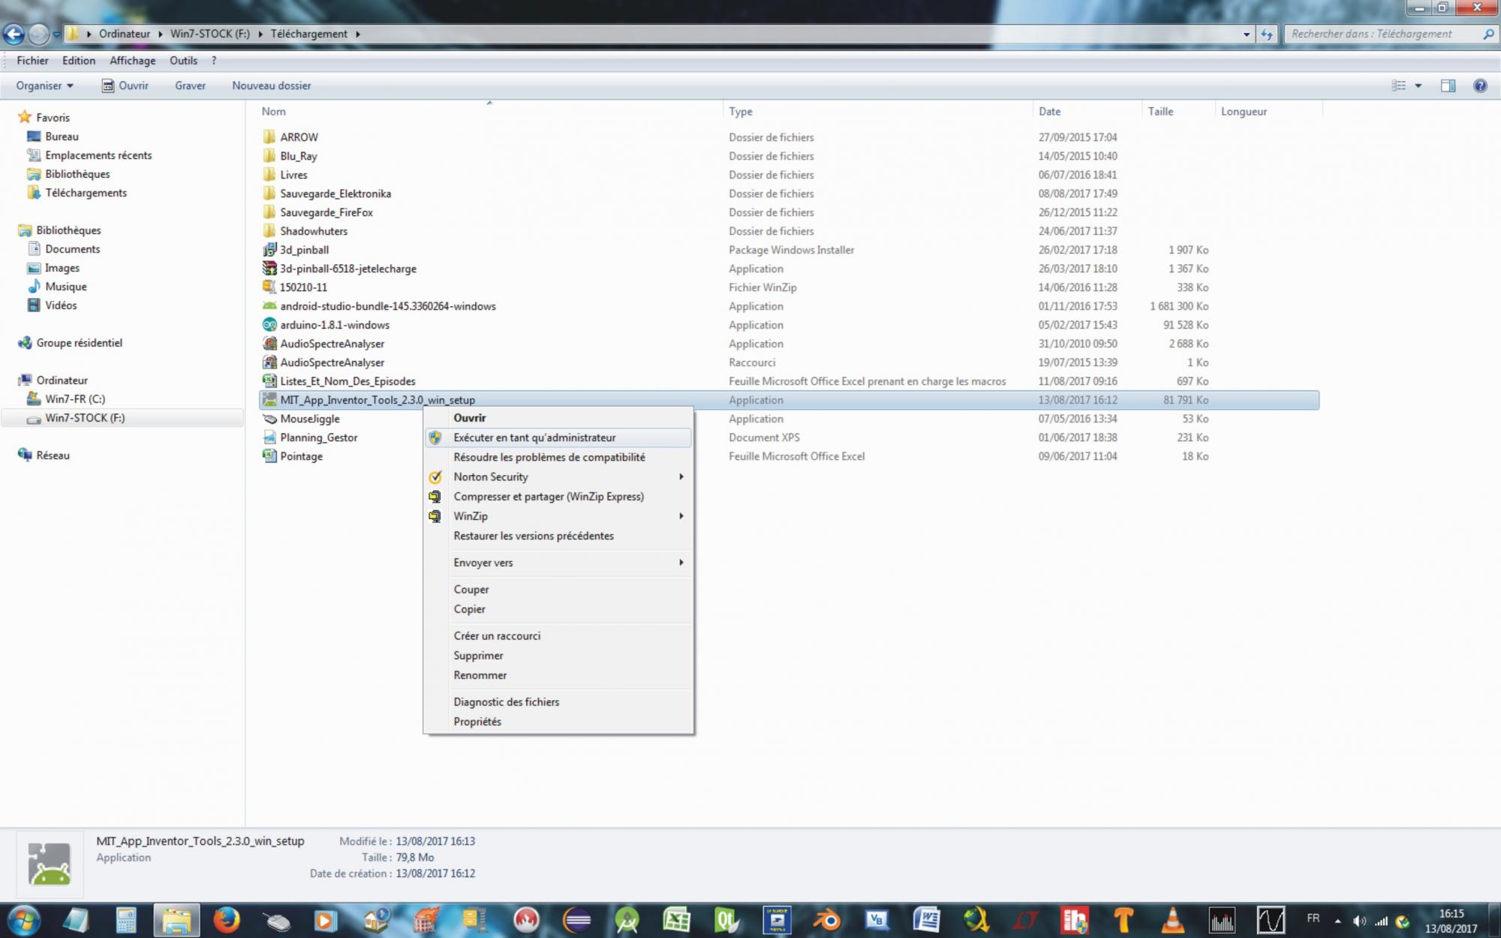Open the Organiser dropdown
This screenshot has height=938, width=1501.
click(44, 86)
